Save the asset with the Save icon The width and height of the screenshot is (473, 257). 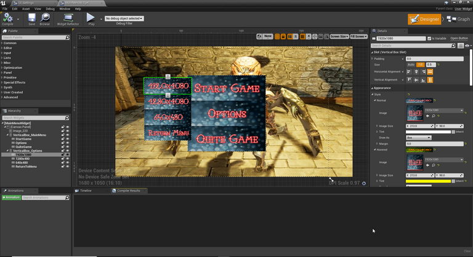pyautogui.click(x=31, y=19)
